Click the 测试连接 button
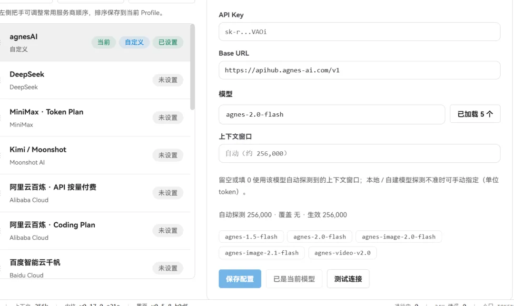 click(348, 279)
